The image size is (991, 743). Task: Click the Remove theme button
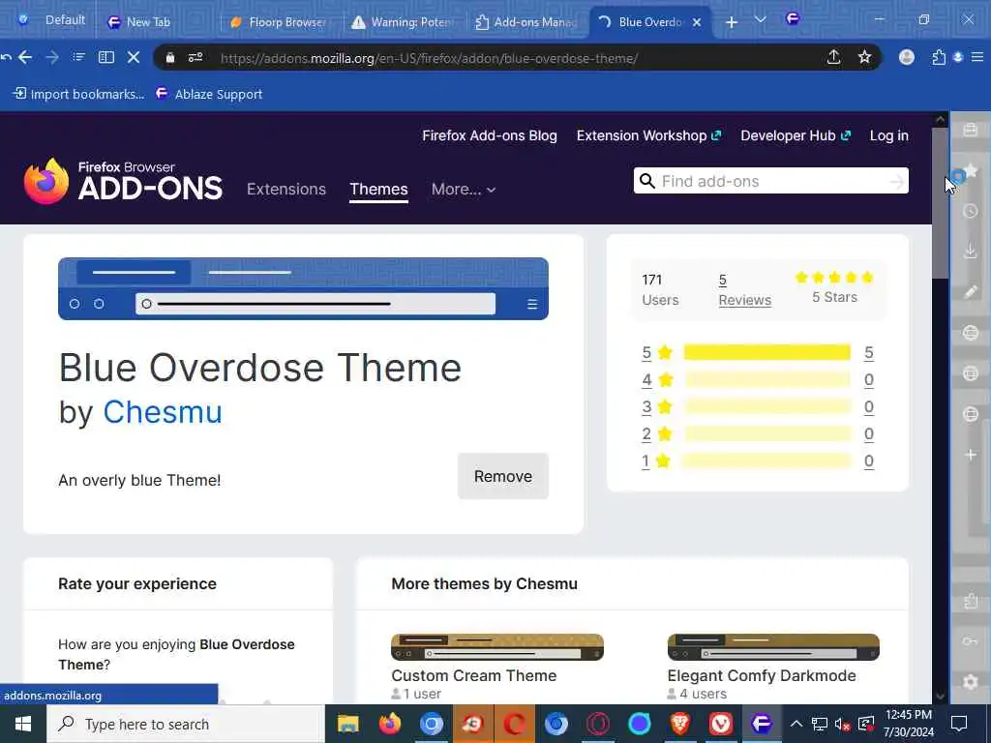503,476
